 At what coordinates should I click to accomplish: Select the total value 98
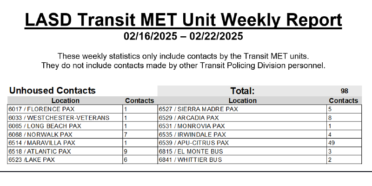point(344,91)
